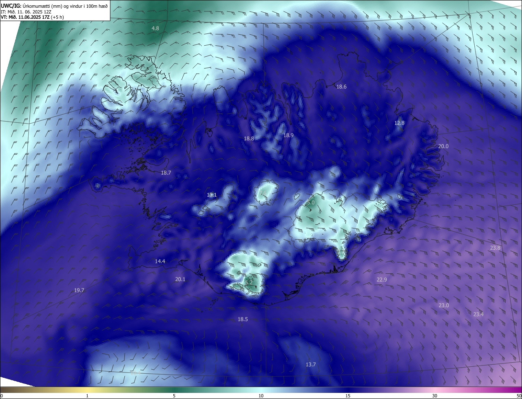Click the 18.9 value label
The image size is (522, 399).
[288, 135]
